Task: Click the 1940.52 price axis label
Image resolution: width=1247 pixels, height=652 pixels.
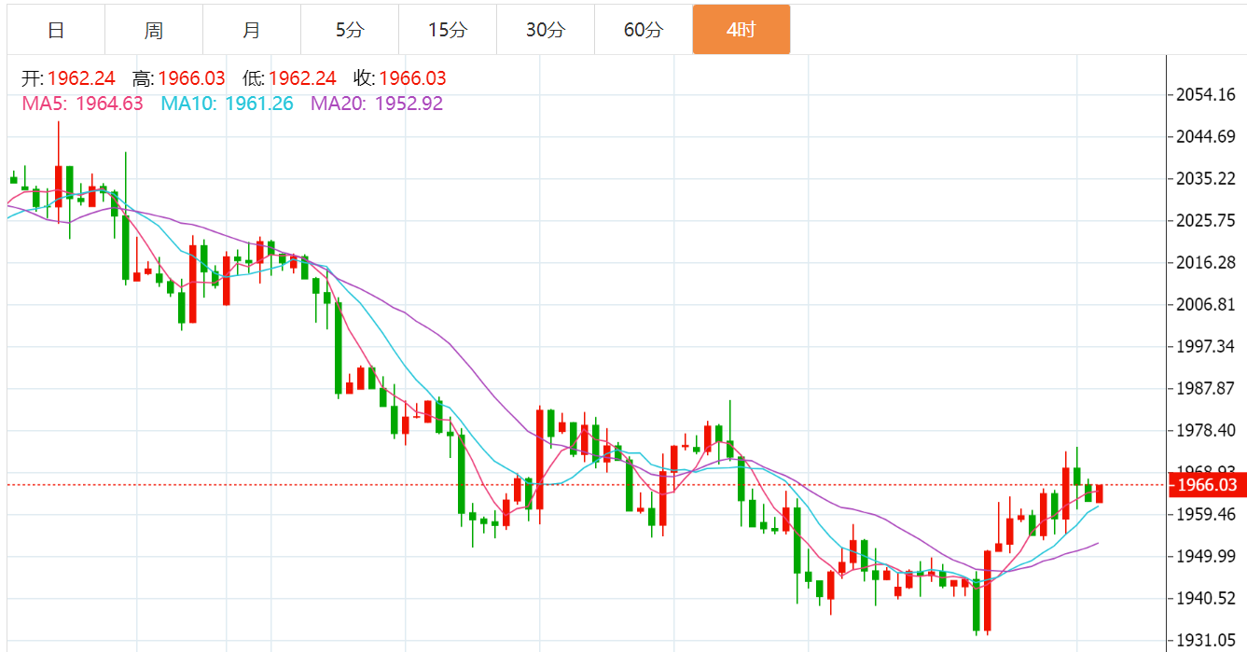Action: click(x=1207, y=598)
